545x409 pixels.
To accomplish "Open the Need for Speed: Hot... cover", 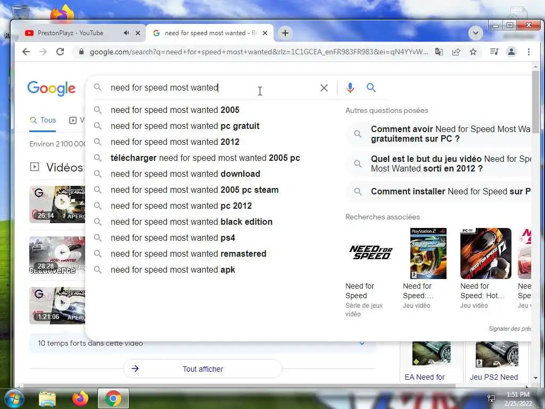I will click(485, 253).
